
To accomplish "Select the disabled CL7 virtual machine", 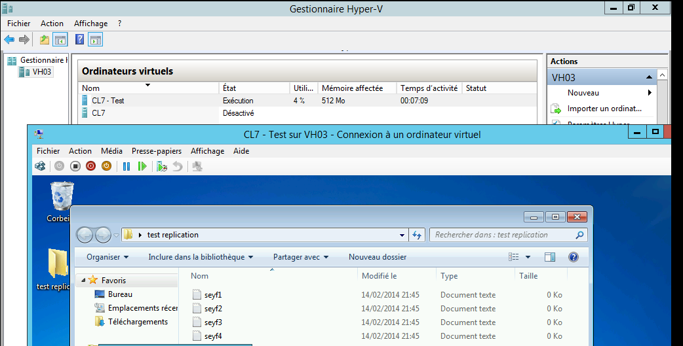I will 307,113.
